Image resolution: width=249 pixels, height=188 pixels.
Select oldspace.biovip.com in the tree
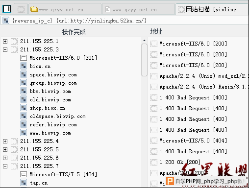pos(58,117)
